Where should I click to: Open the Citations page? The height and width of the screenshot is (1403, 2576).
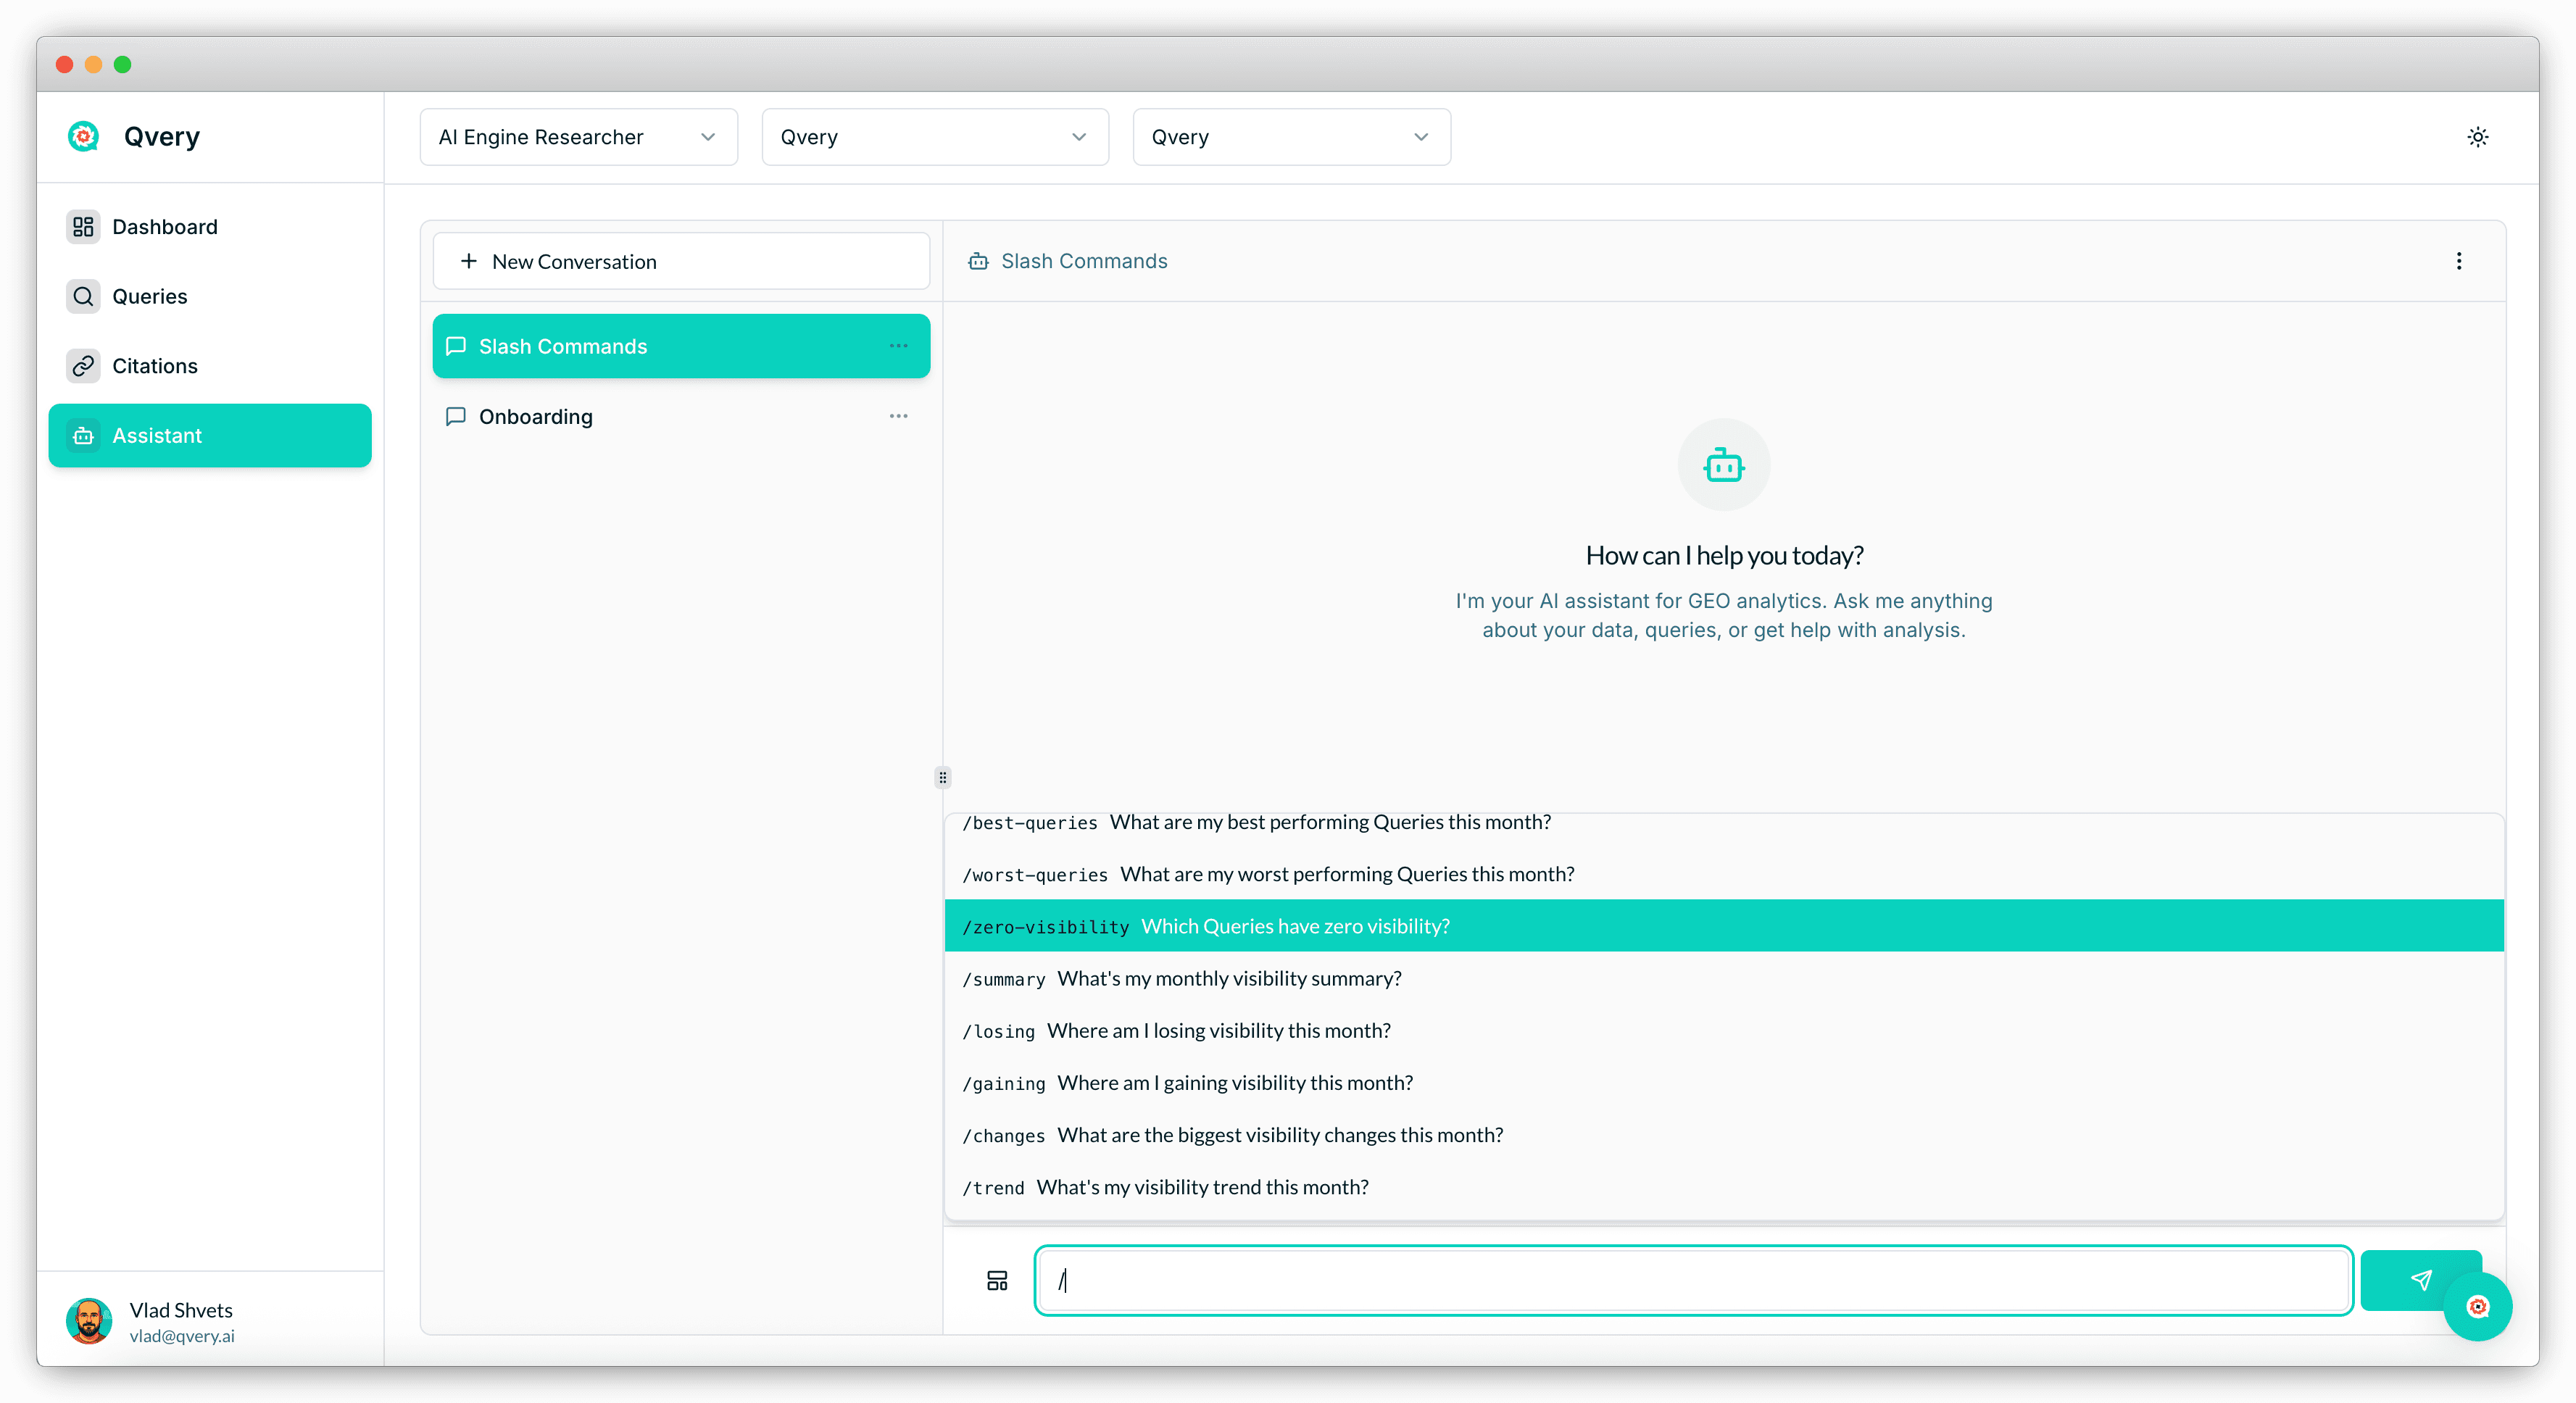(x=154, y=366)
